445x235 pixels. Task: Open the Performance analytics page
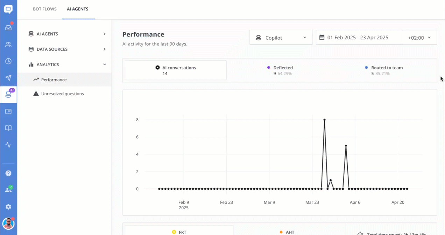click(54, 80)
